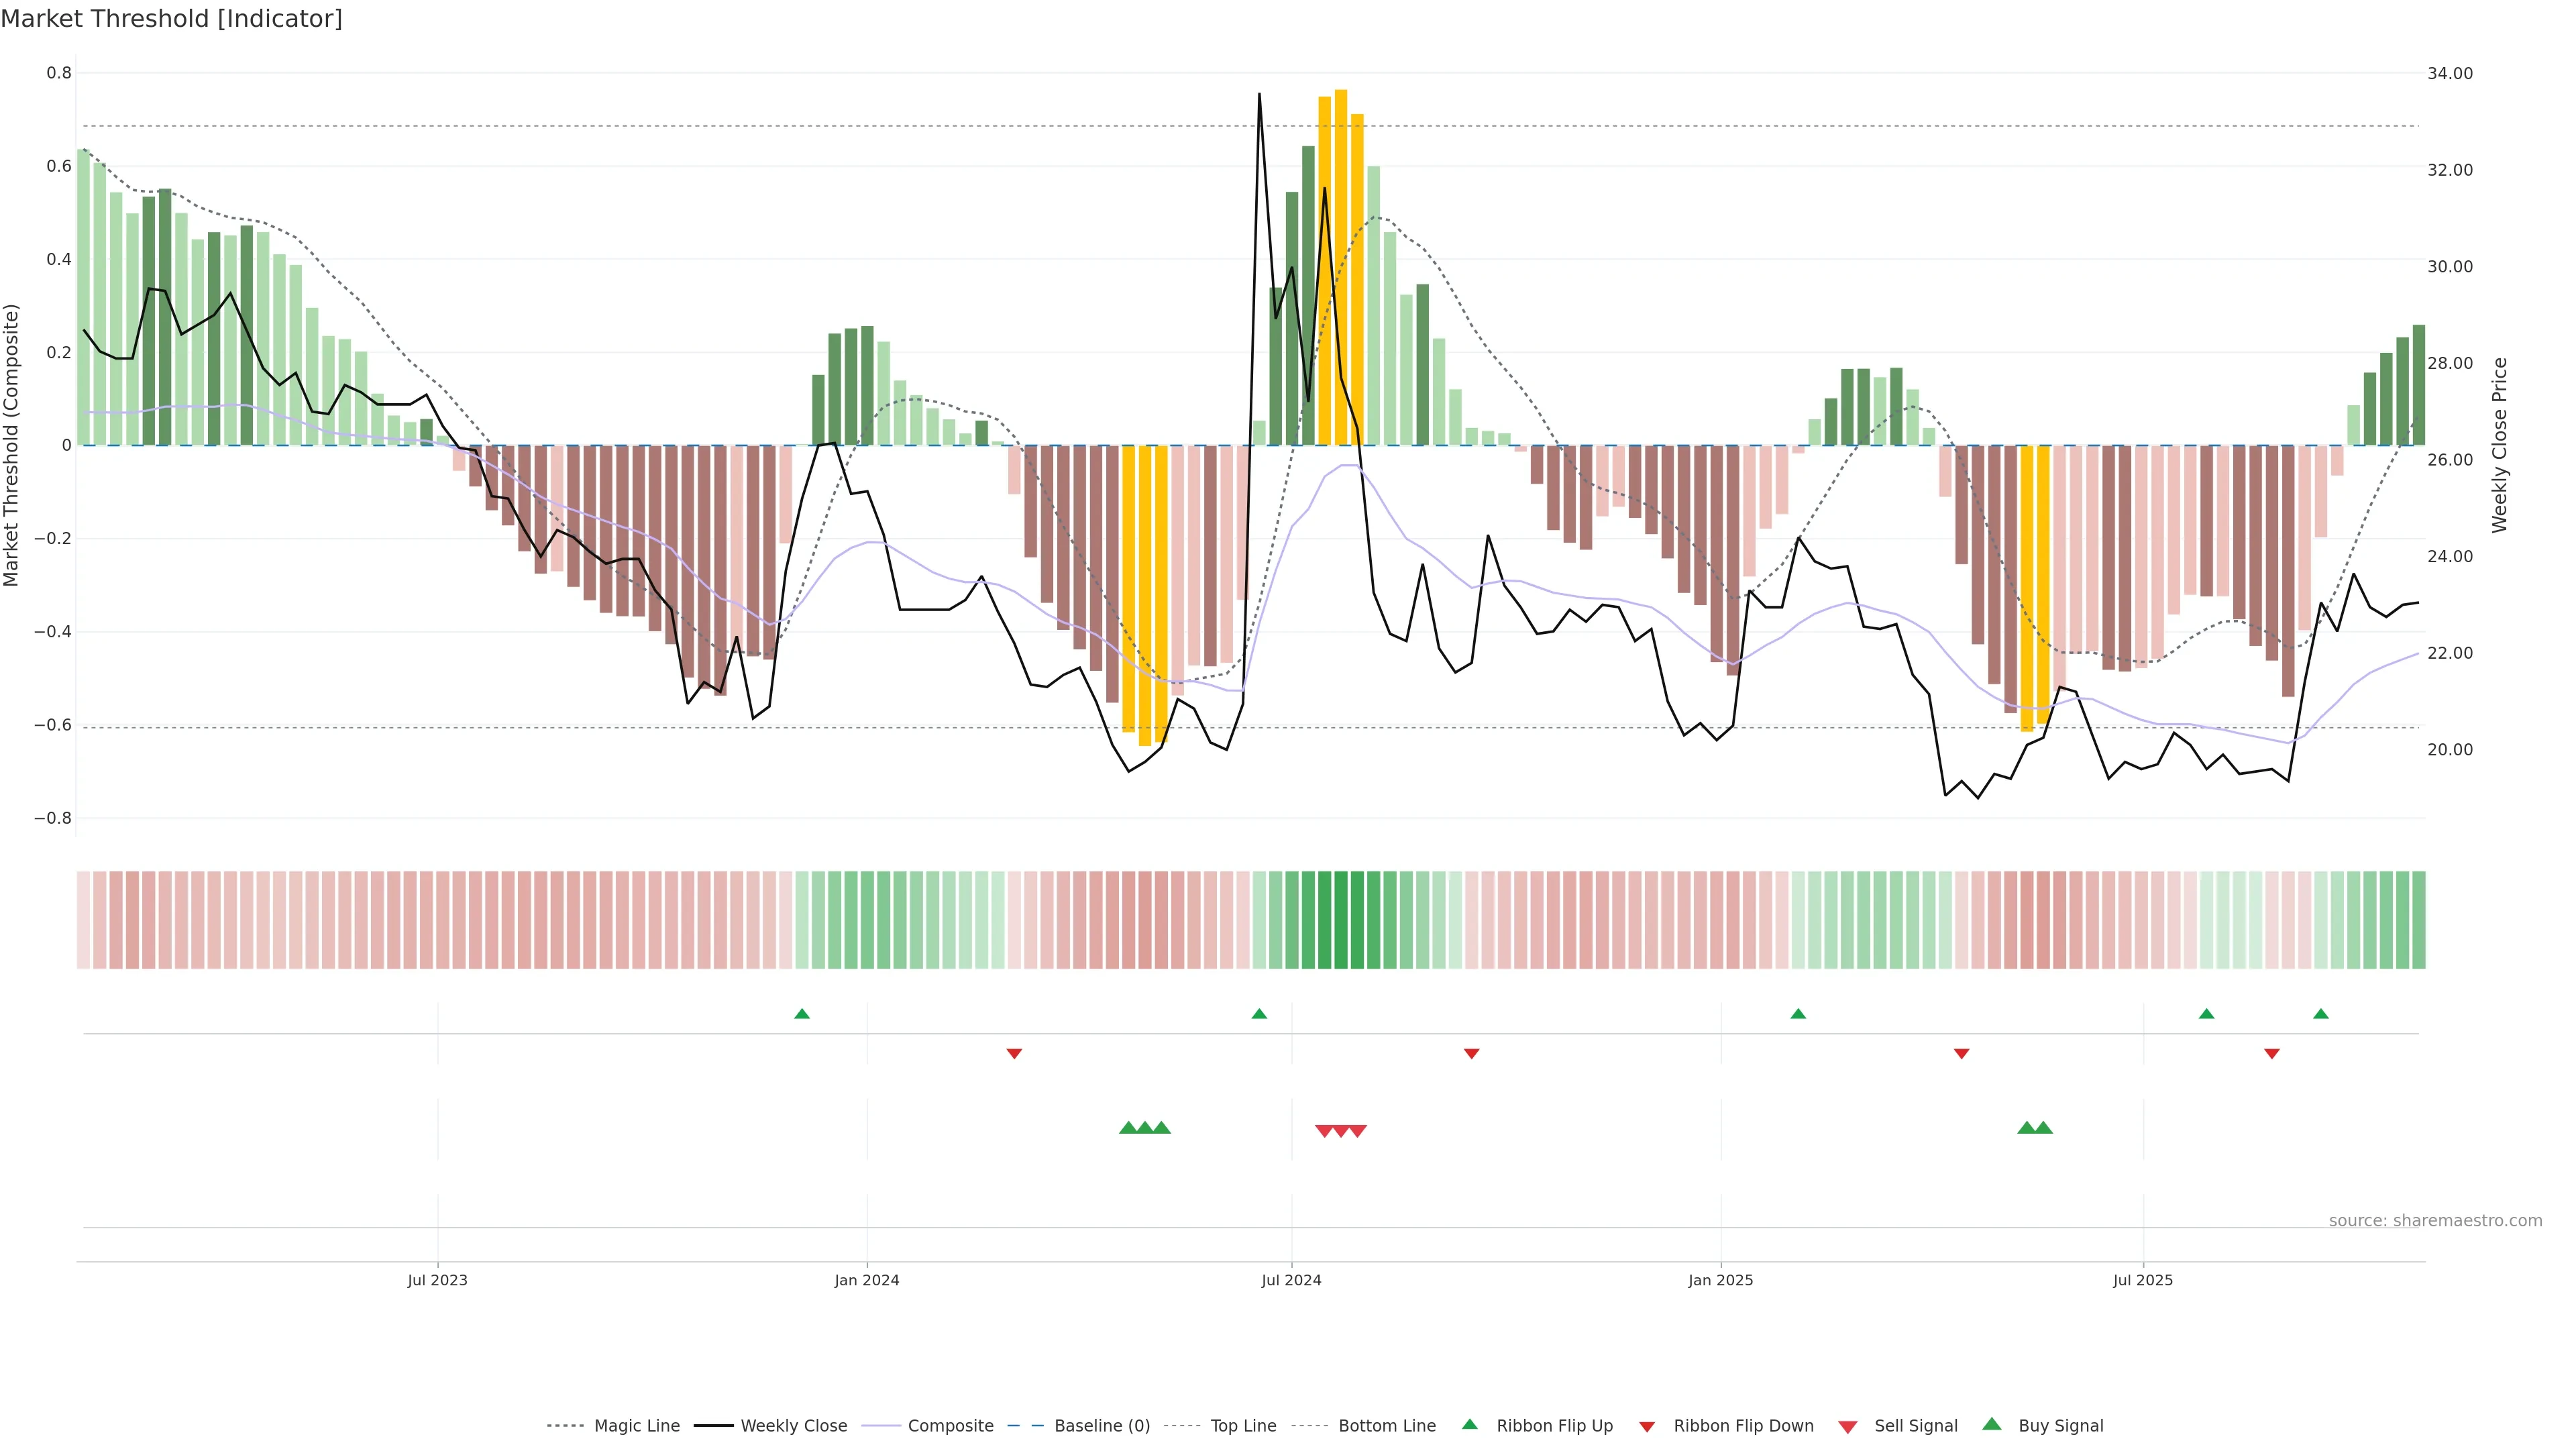
Task: Click the Ribbon Flip Up legend triangle icon
Action: click(1469, 1424)
